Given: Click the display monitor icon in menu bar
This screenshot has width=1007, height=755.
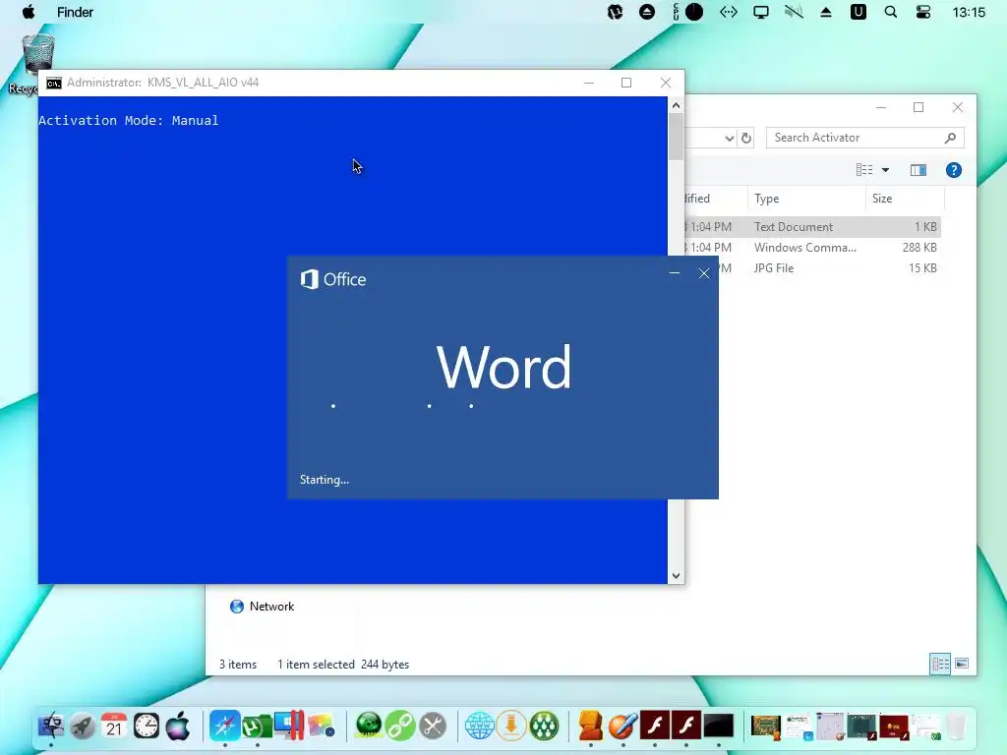Looking at the screenshot, I should (x=761, y=12).
